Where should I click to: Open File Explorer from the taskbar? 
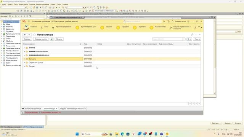(117, 134)
